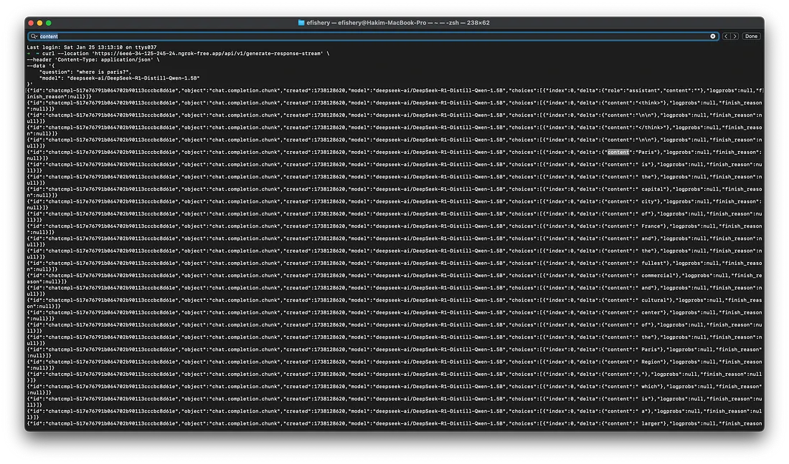Click the chunk line with content " capital"
This screenshot has height=464, width=789.
pyautogui.click(x=394, y=192)
